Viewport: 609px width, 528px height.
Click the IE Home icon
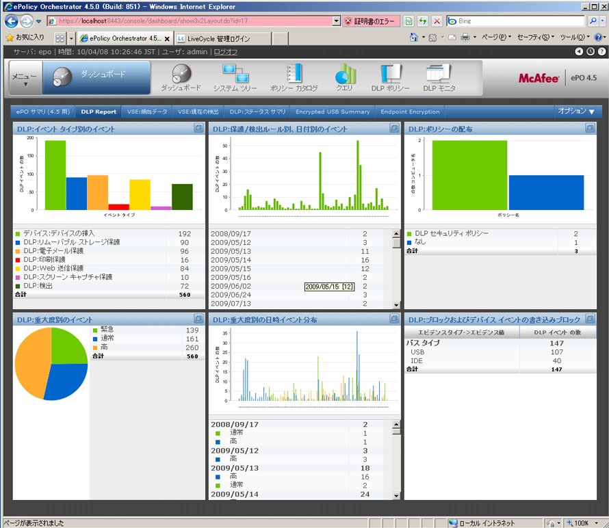pyautogui.click(x=414, y=37)
